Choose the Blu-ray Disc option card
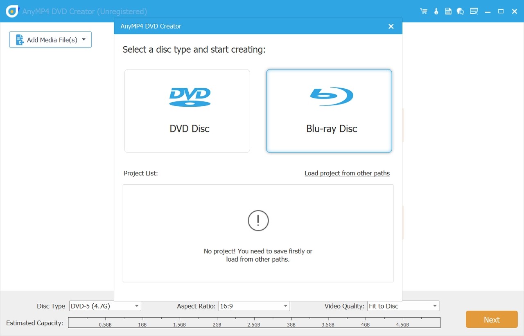This screenshot has width=524, height=336. (x=329, y=111)
